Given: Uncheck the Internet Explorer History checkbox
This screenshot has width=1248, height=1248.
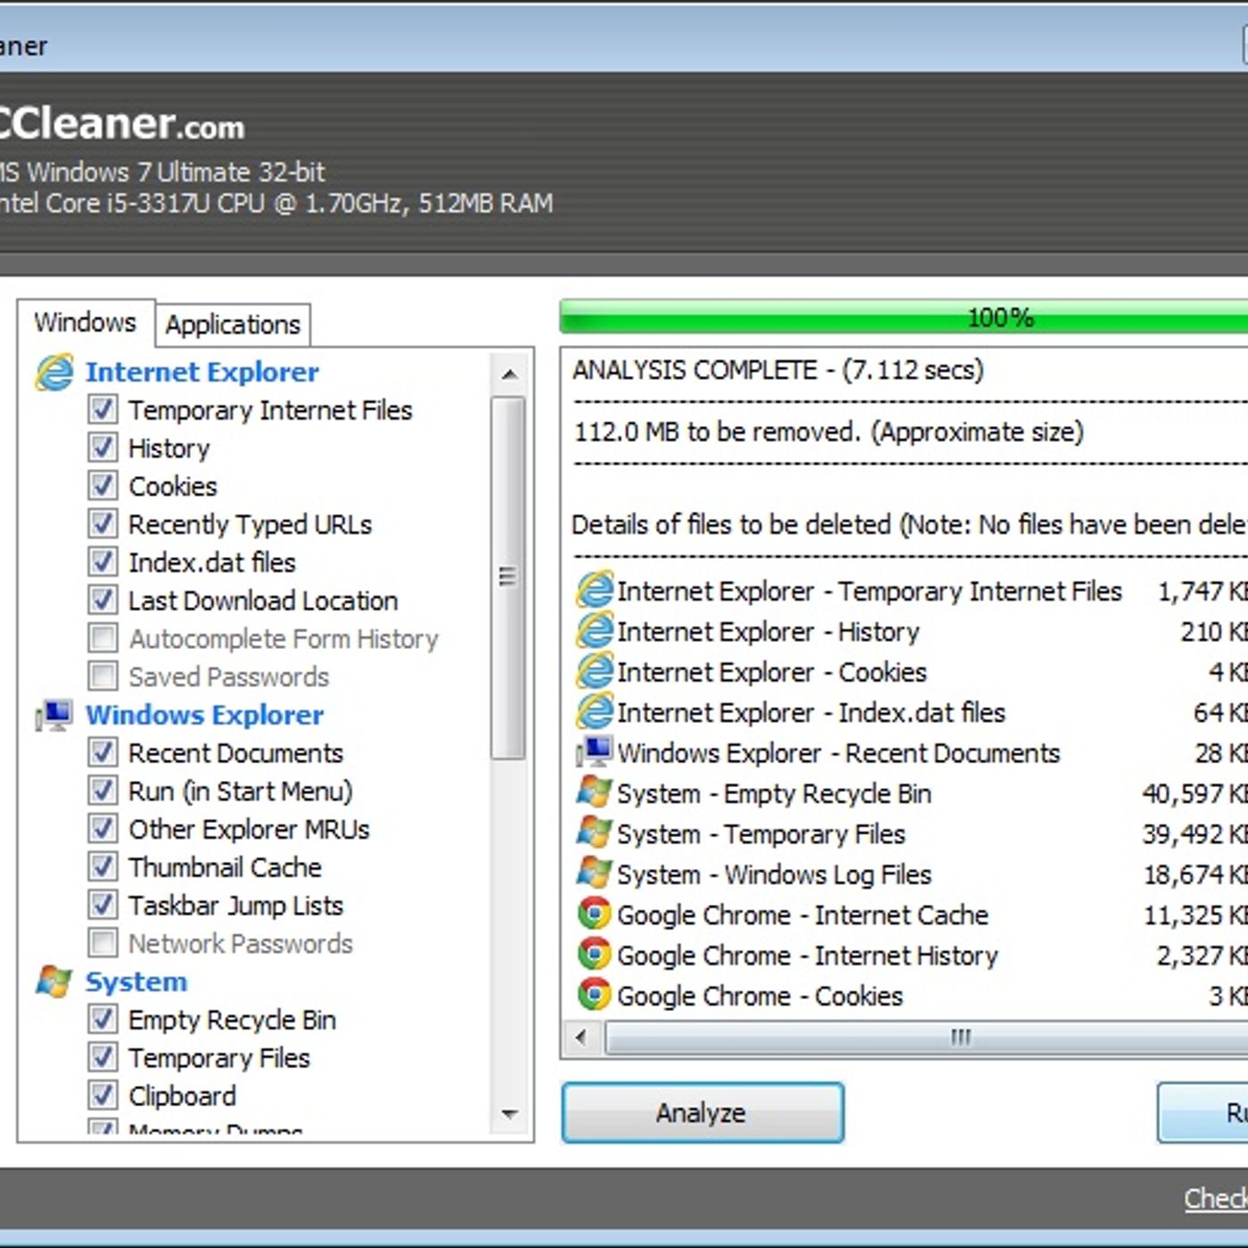Looking at the screenshot, I should (x=103, y=447).
